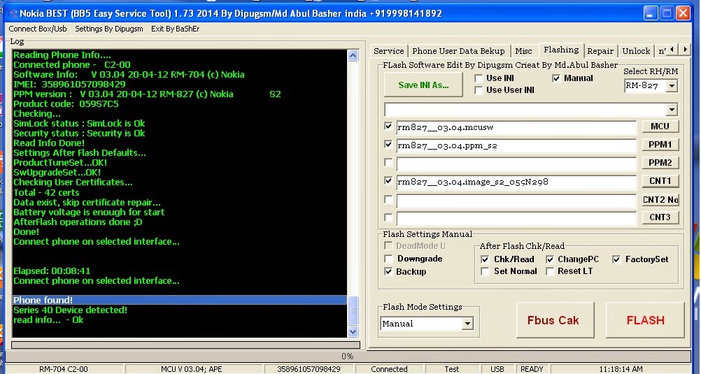Open the Flash Mode Settings dropdown
The image size is (701, 374).
467,324
